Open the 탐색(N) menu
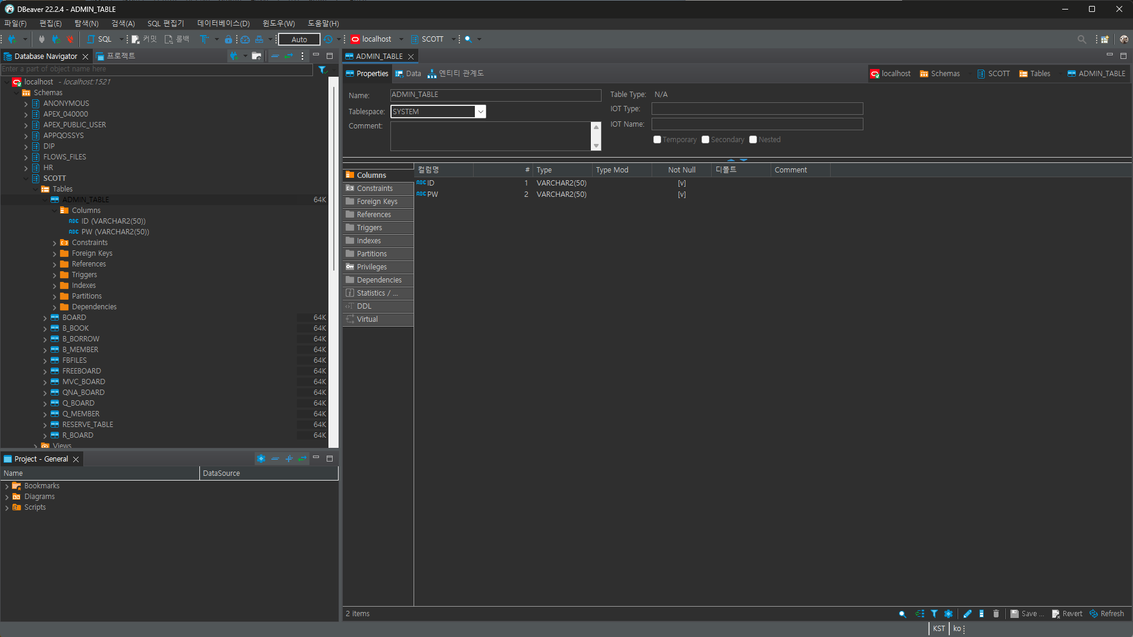The image size is (1133, 637). tap(86, 23)
